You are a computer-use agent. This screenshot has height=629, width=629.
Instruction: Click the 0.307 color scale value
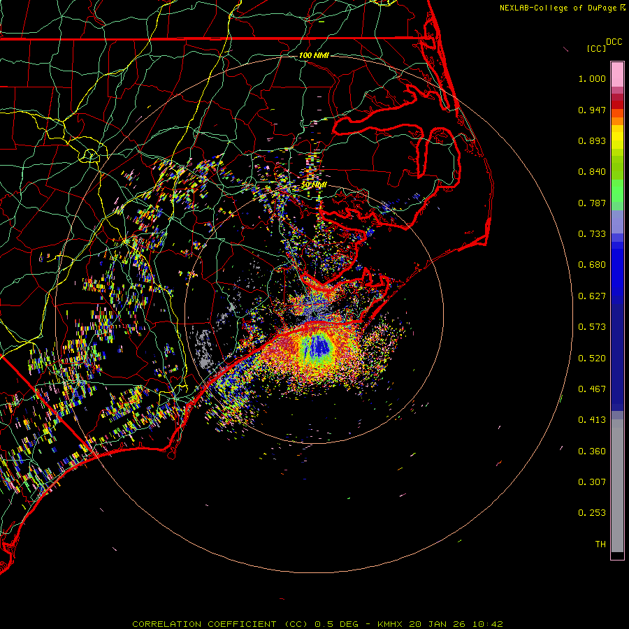pyautogui.click(x=592, y=482)
